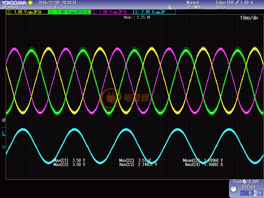264x198 pixels.
Task: Select the magenta CH3 1.00 V/div box
Action: click(x=112, y=12)
